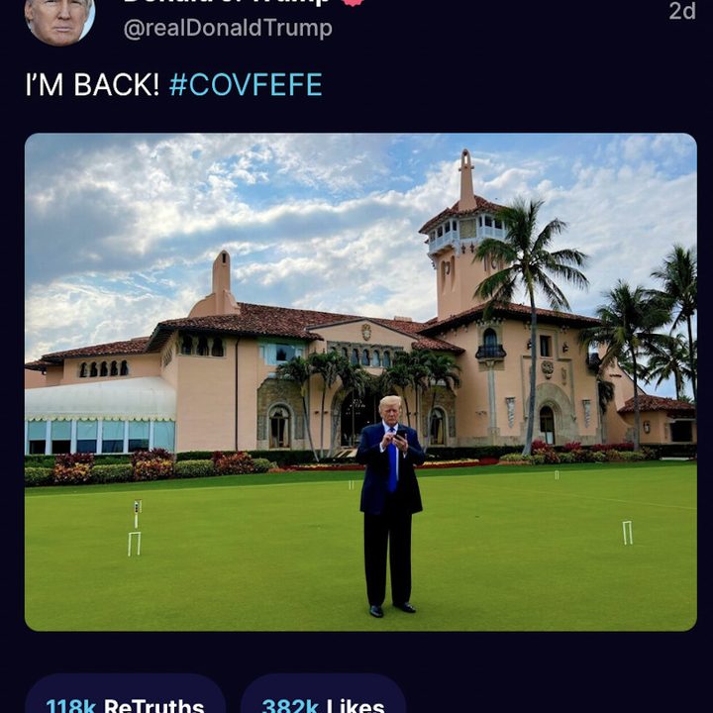Click the 118k ReTruths number
The height and width of the screenshot is (713, 713).
[70, 706]
